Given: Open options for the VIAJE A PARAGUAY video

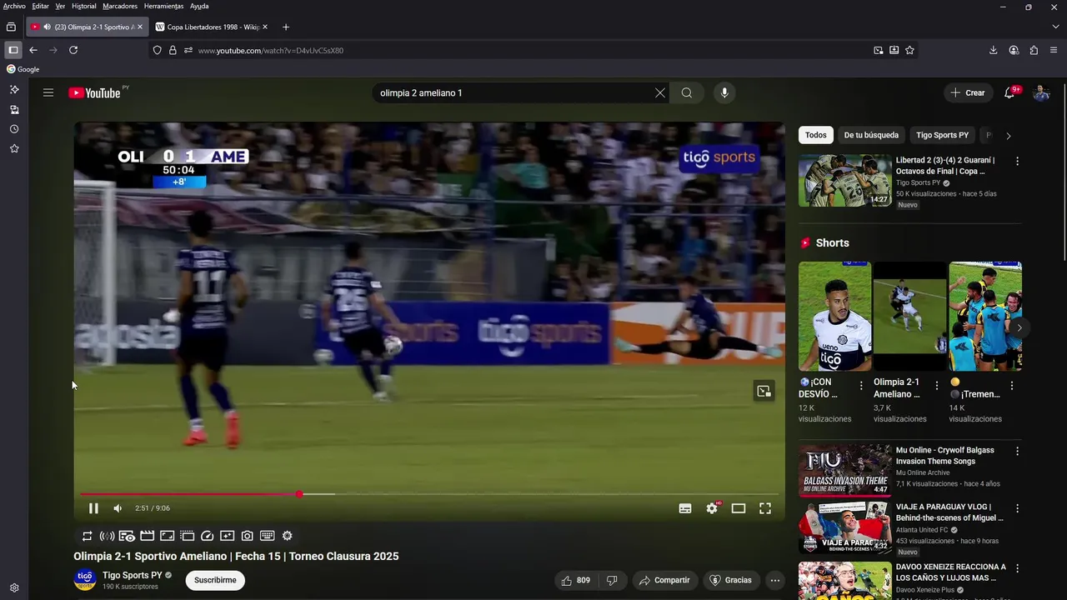Looking at the screenshot, I should tap(1017, 507).
